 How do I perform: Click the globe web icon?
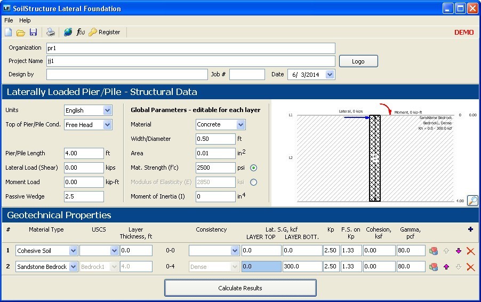click(68, 32)
